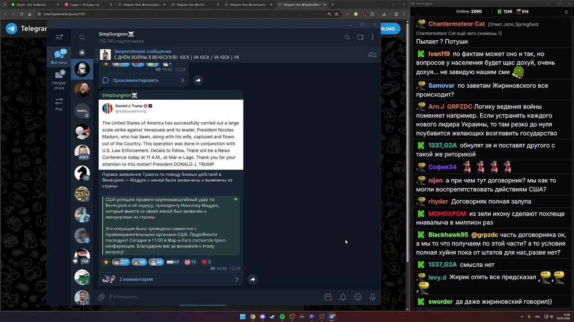Open the 'Все чаты' folder
Viewport: 574px width, 322px height.
point(59,57)
